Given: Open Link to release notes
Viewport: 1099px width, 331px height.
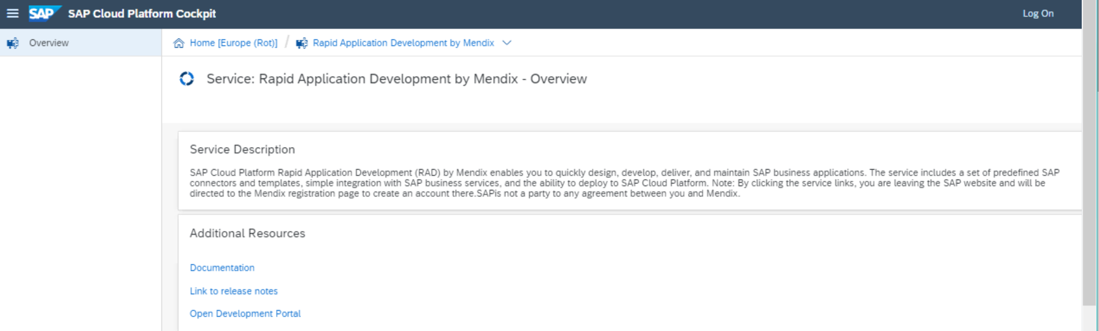Looking at the screenshot, I should [234, 291].
